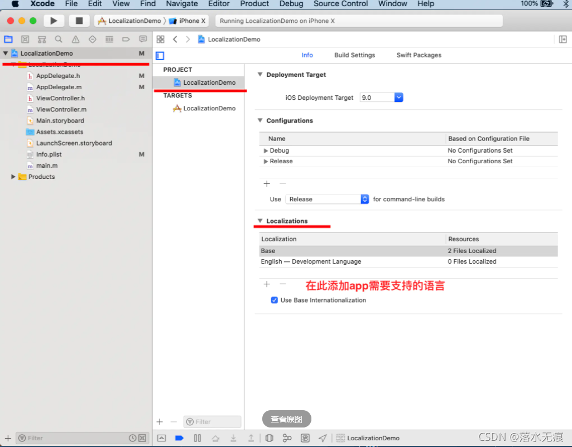Switch to the Swift Packages tab

[x=419, y=55]
